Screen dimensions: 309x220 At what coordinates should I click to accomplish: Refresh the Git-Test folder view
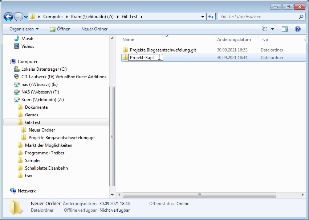pyautogui.click(x=211, y=17)
